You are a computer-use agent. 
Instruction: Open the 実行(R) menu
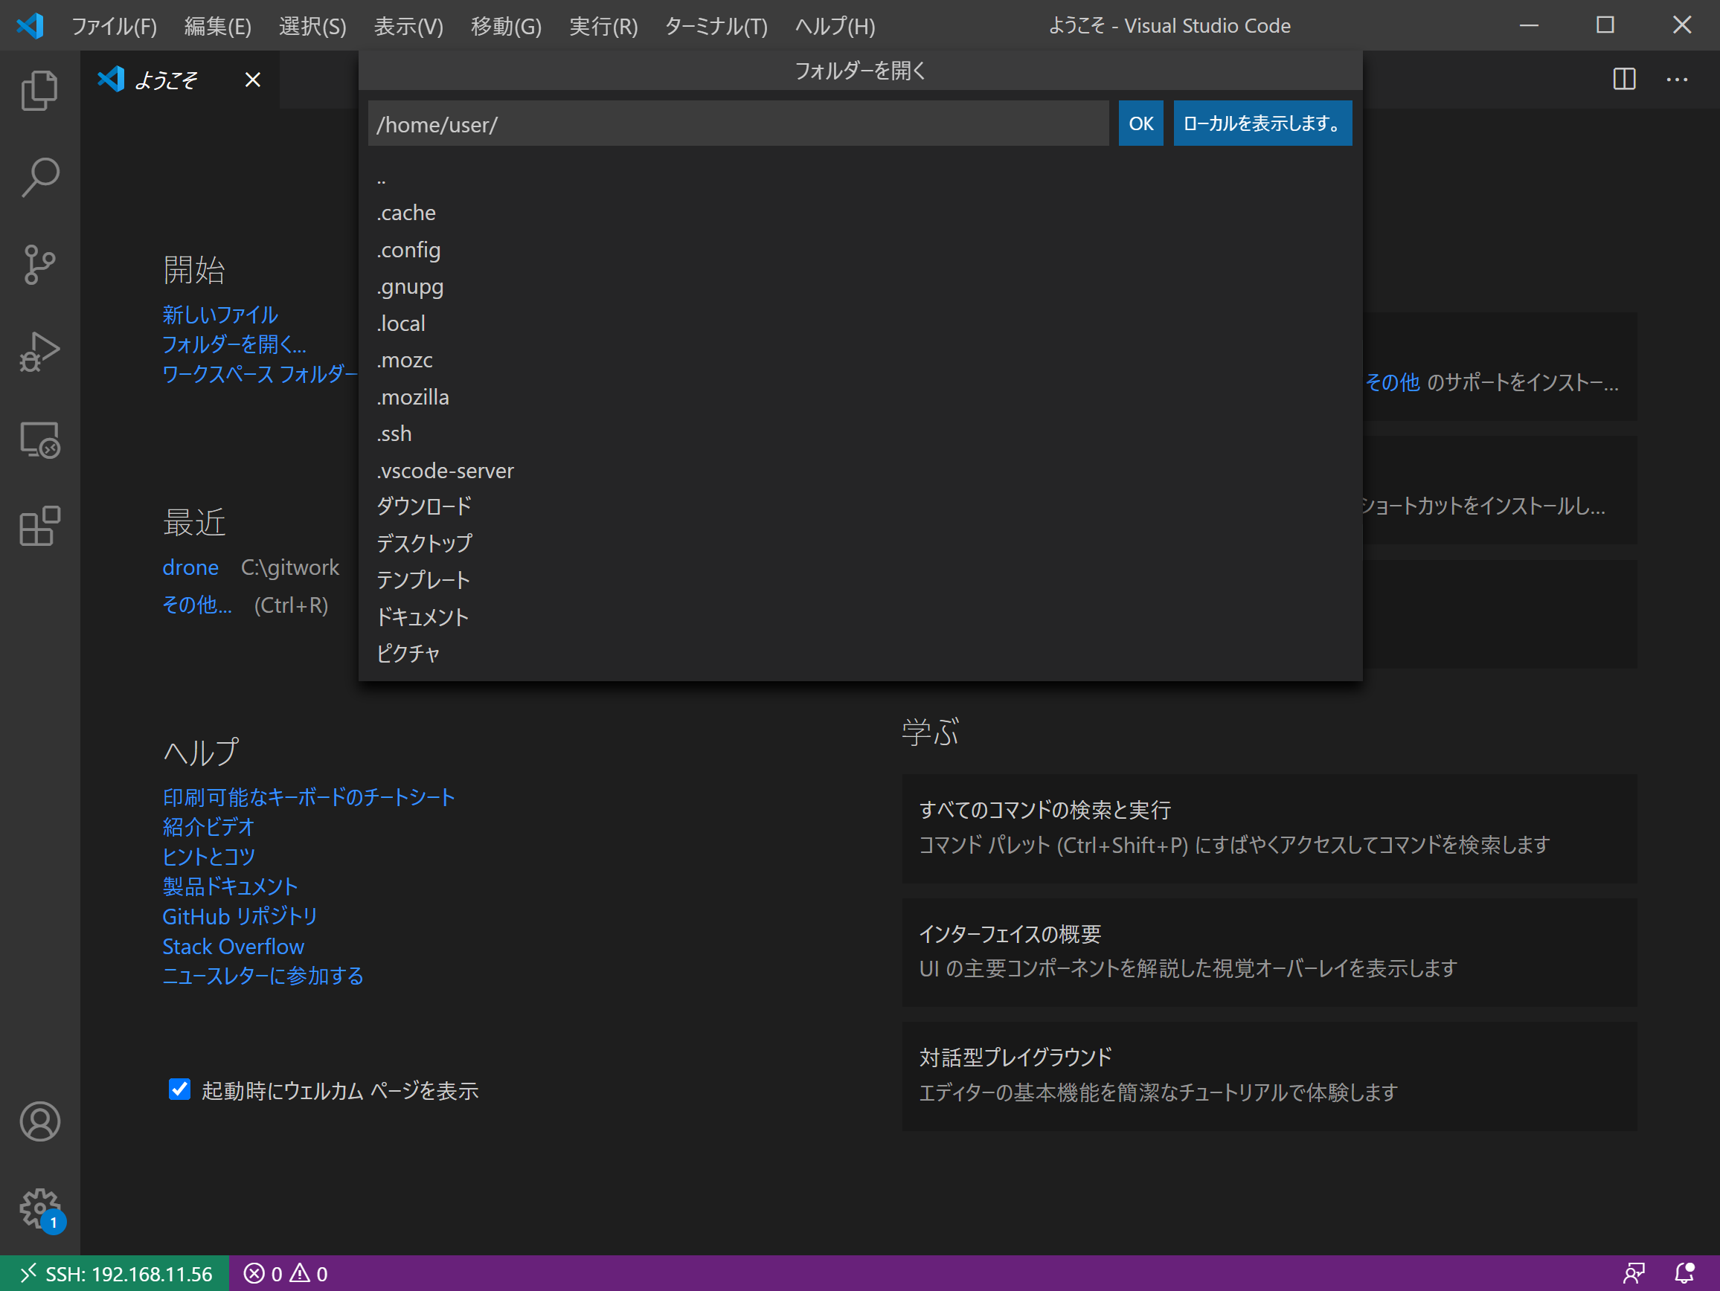pos(603,27)
